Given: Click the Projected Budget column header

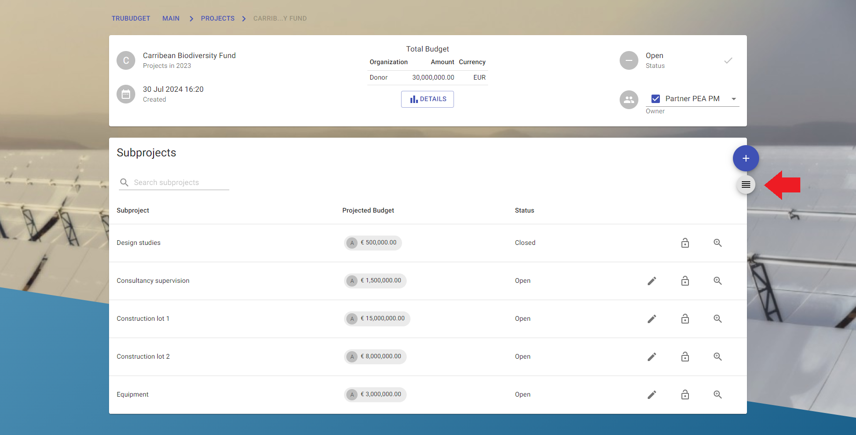Looking at the screenshot, I should pos(368,210).
